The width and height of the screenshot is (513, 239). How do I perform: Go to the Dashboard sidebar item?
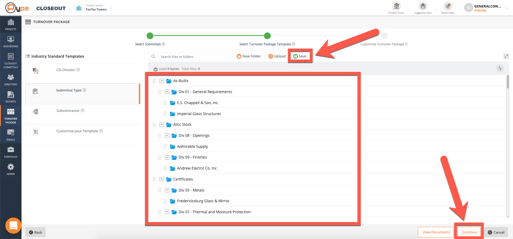[11, 42]
